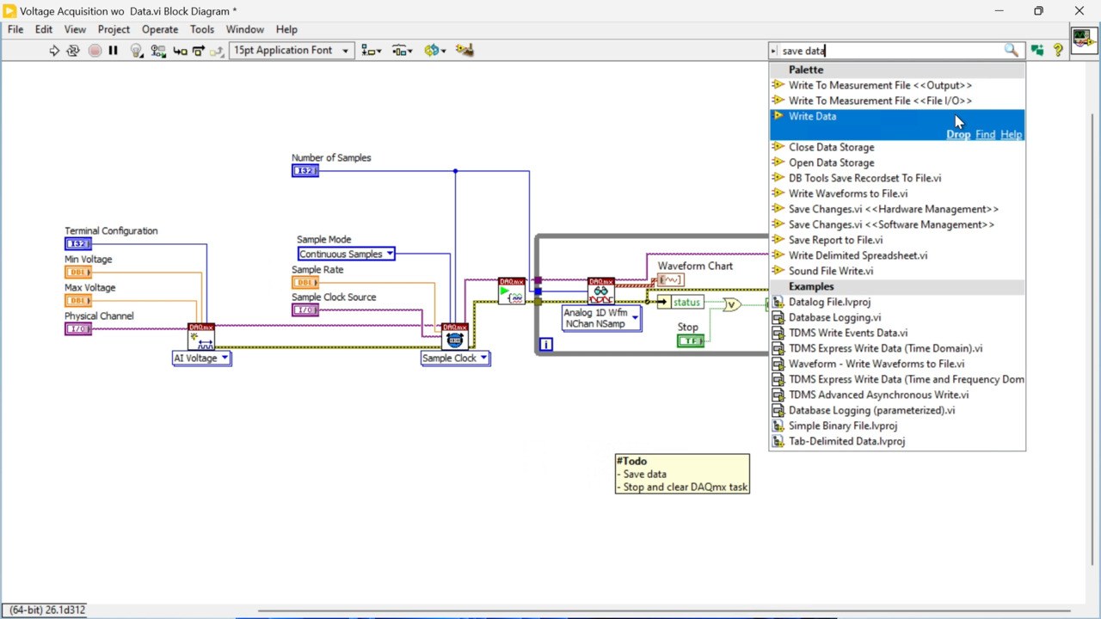Click the loop iteration terminal i
Viewport: 1101px width, 619px height.
coord(545,345)
